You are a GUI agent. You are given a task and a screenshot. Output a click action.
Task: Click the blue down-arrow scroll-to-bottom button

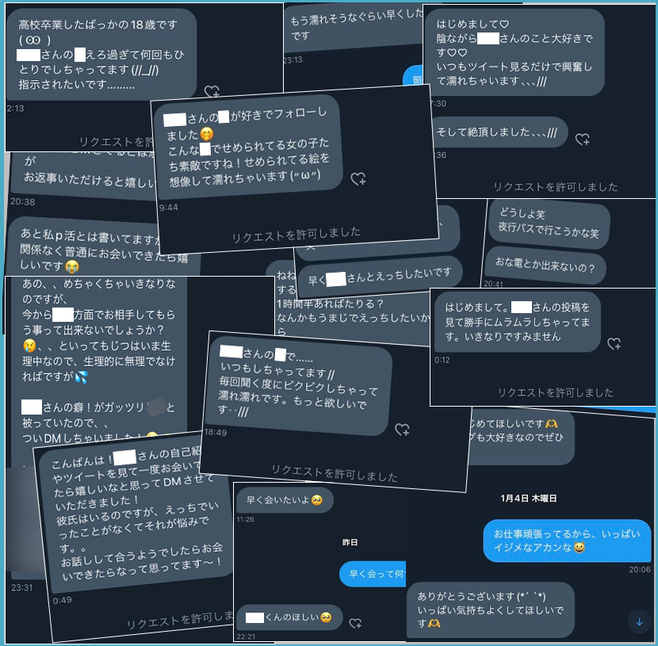(639, 621)
